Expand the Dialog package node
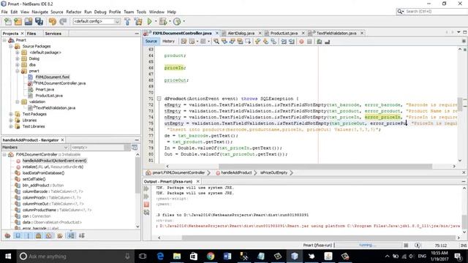This screenshot has width=468, height=263. click(18, 58)
